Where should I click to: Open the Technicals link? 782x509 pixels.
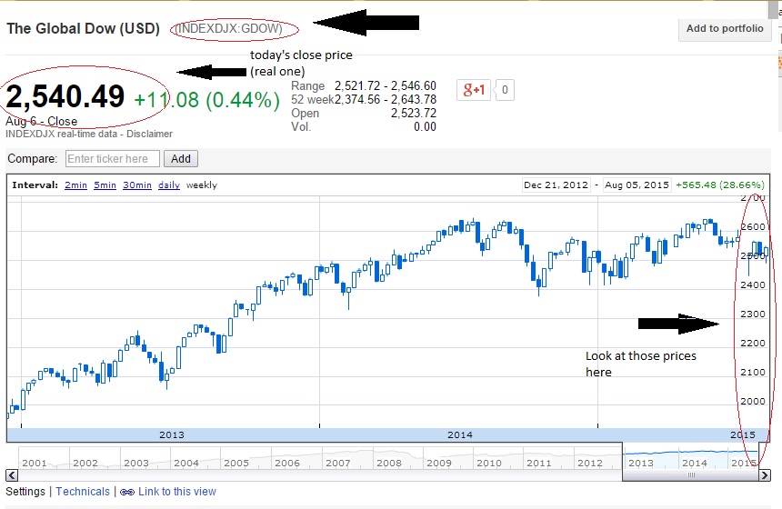point(83,492)
